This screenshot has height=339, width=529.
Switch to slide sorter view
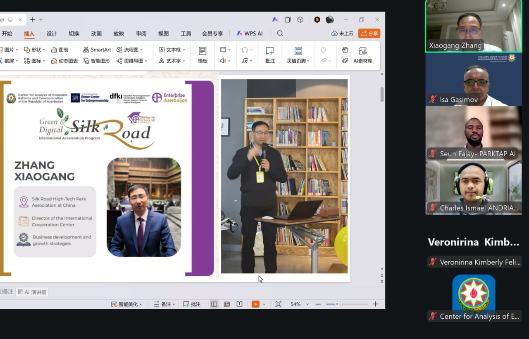pos(227,304)
